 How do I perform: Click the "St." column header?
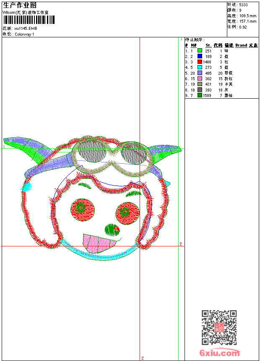(208, 45)
